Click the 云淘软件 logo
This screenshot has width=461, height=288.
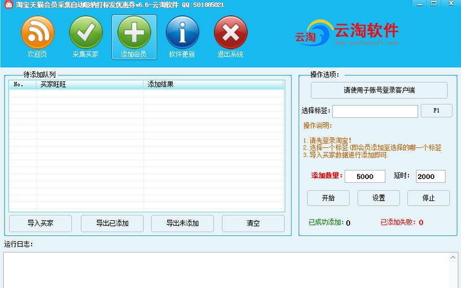[347, 32]
